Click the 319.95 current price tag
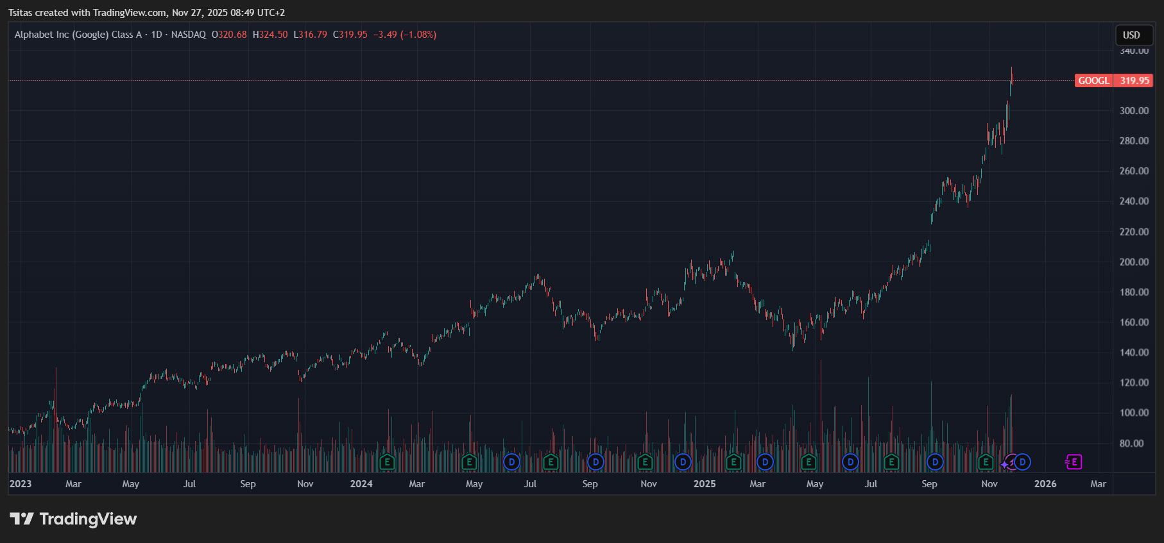The height and width of the screenshot is (543, 1164). [x=1134, y=81]
